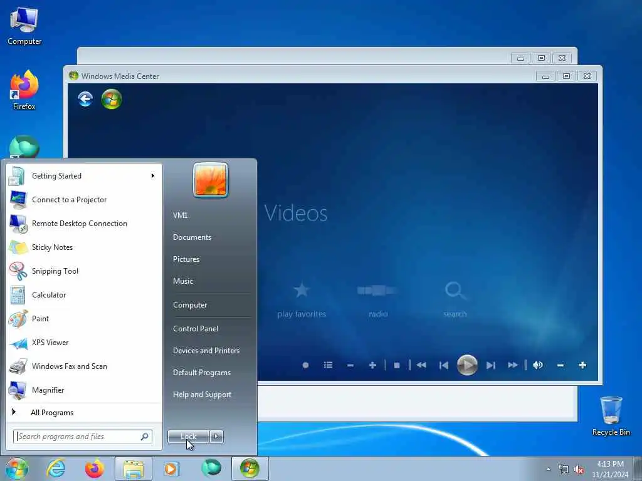Image resolution: width=642 pixels, height=481 pixels.
Task: Select play favorites star tile
Action: pos(302,300)
